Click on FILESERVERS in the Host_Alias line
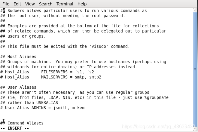198x132 pixels. [x=54, y=72]
